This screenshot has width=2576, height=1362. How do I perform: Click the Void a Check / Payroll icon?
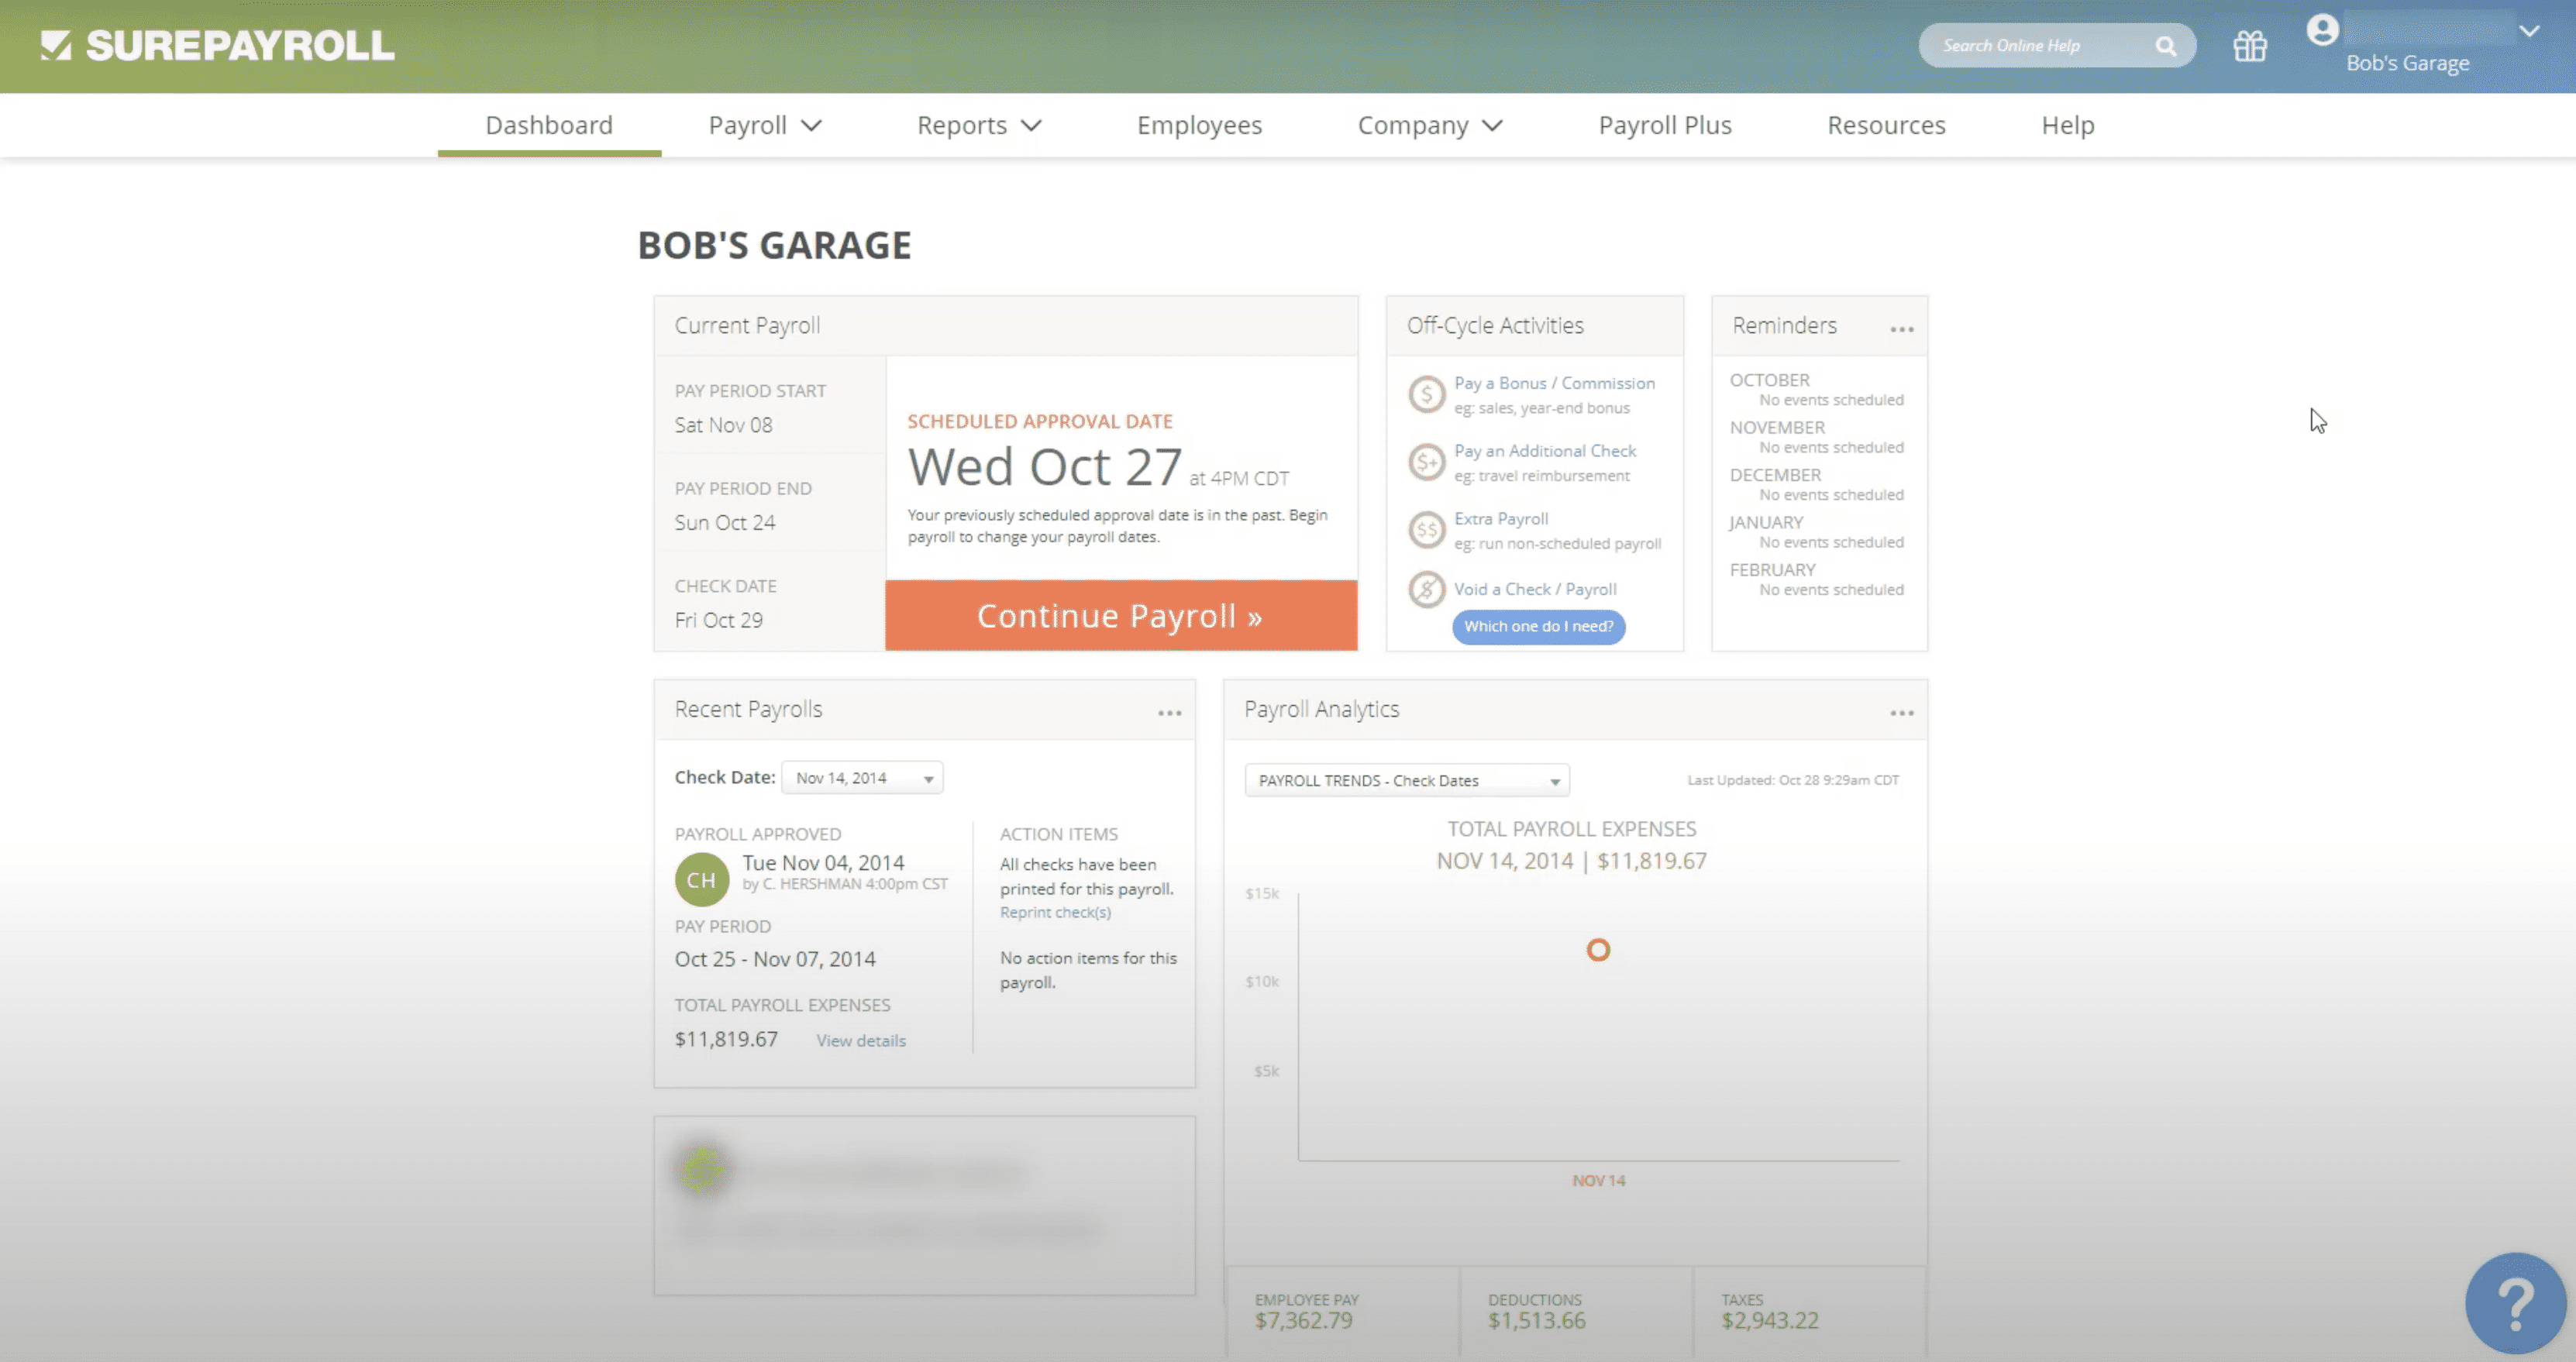coord(1426,587)
